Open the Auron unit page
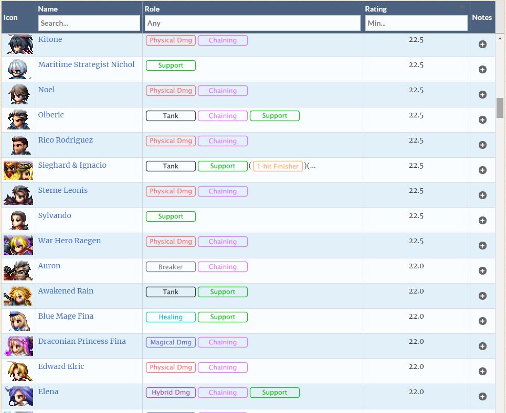Viewport: 506px width, 413px height. pos(49,266)
